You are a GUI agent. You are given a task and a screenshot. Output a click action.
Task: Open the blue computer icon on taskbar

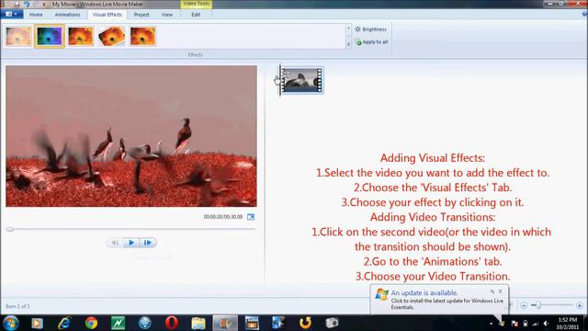pos(278,323)
